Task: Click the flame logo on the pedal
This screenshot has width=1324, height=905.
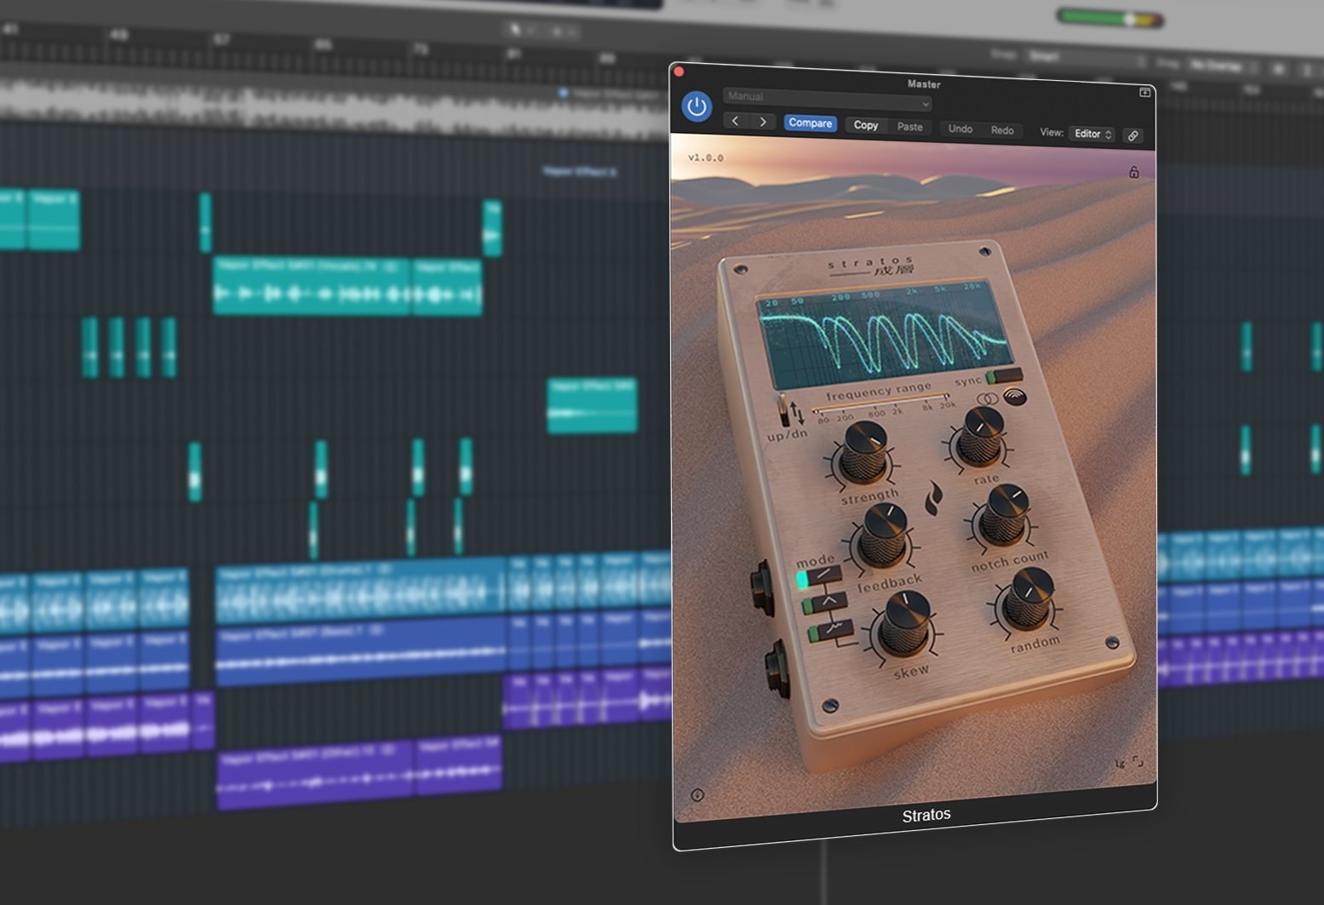Action: coord(934,498)
